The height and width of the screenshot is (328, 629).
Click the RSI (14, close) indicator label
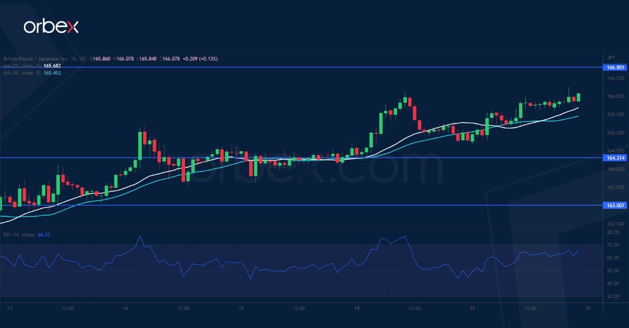18,234
